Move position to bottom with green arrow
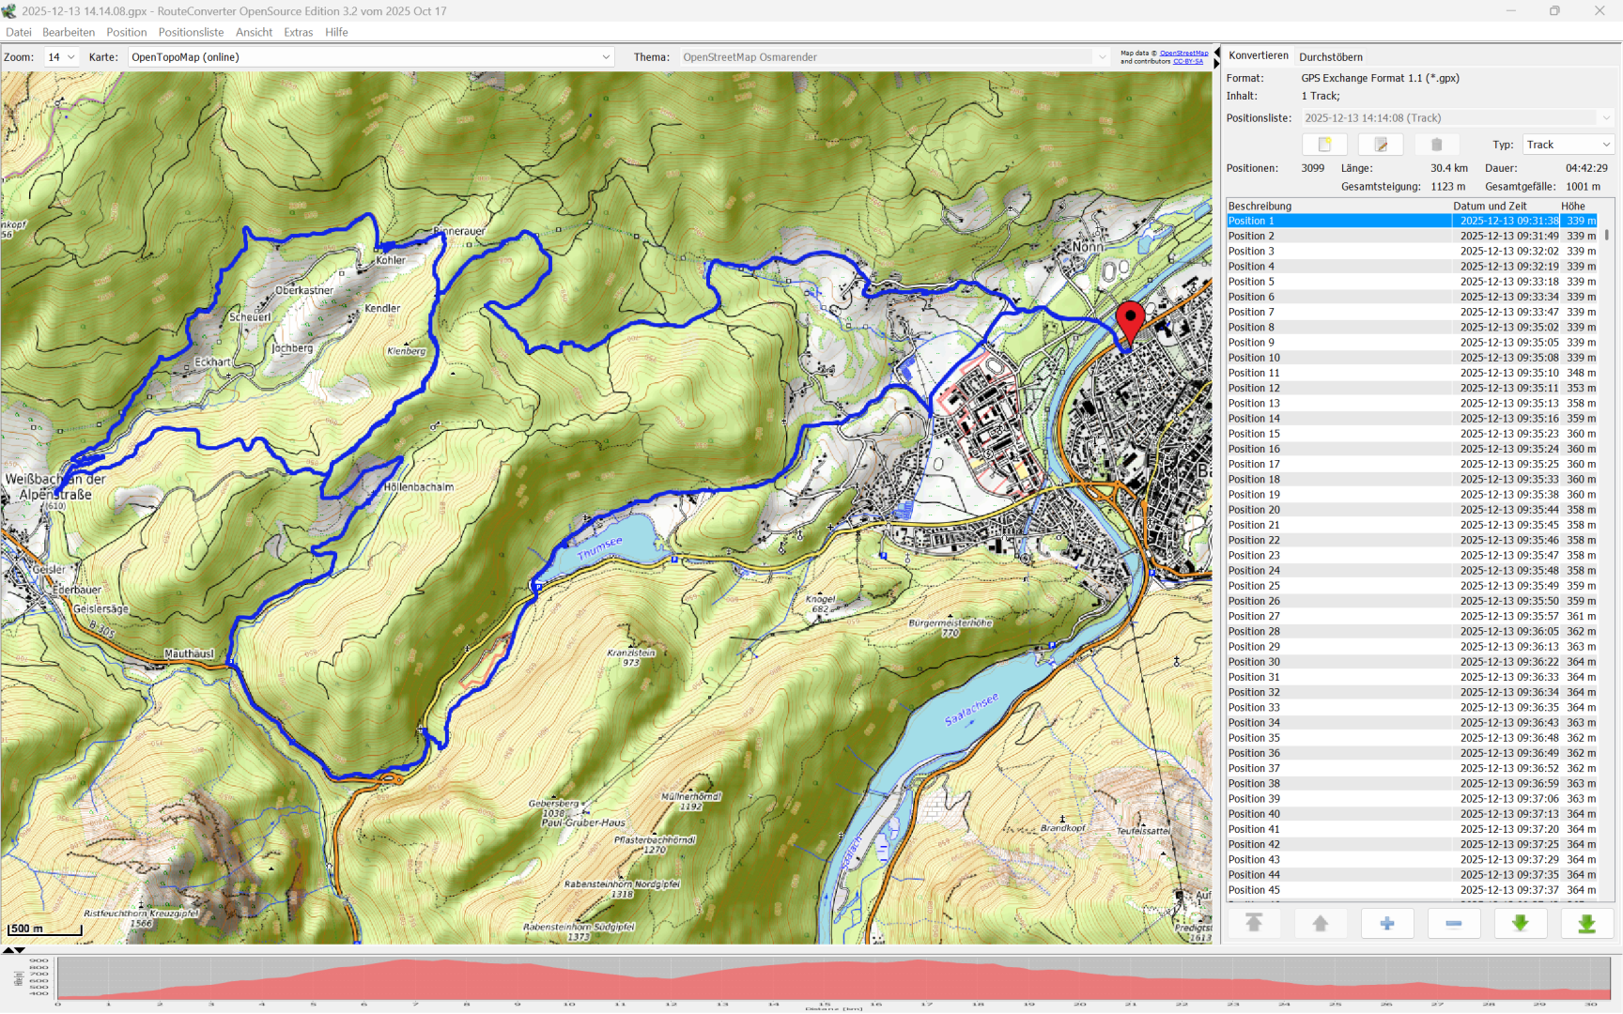Viewport: 1623px width, 1014px height. tap(1586, 924)
